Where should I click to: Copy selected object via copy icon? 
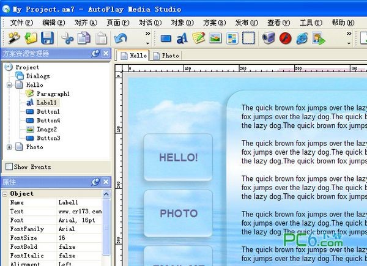(x=84, y=38)
